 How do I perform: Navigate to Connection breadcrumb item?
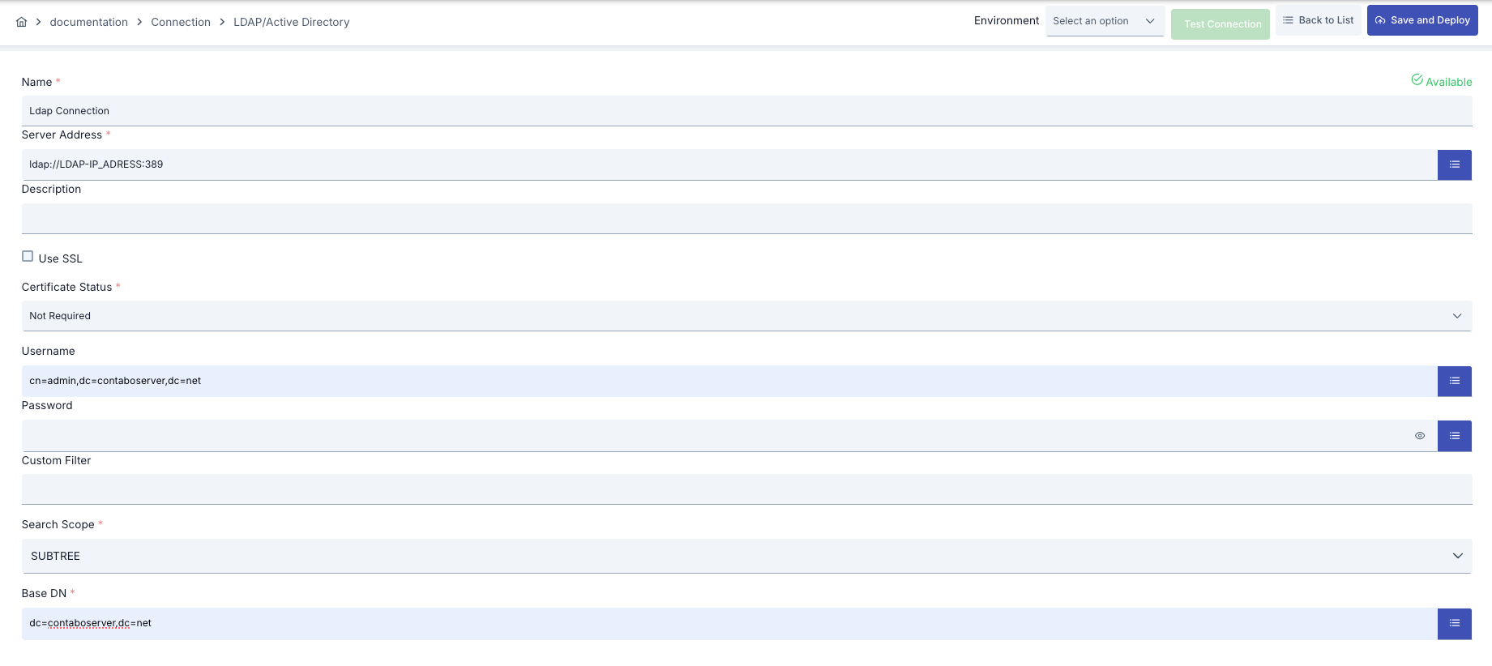(180, 22)
